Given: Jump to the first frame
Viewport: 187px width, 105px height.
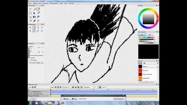Looking at the screenshot, I should click(73, 87).
